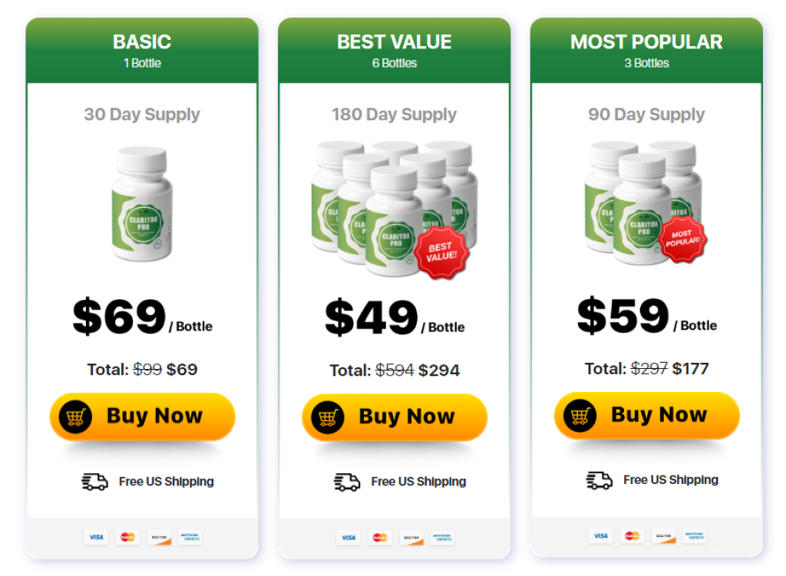Click shopping cart icon in Best Value plan
Screen dimensions: 786x576
click(327, 417)
